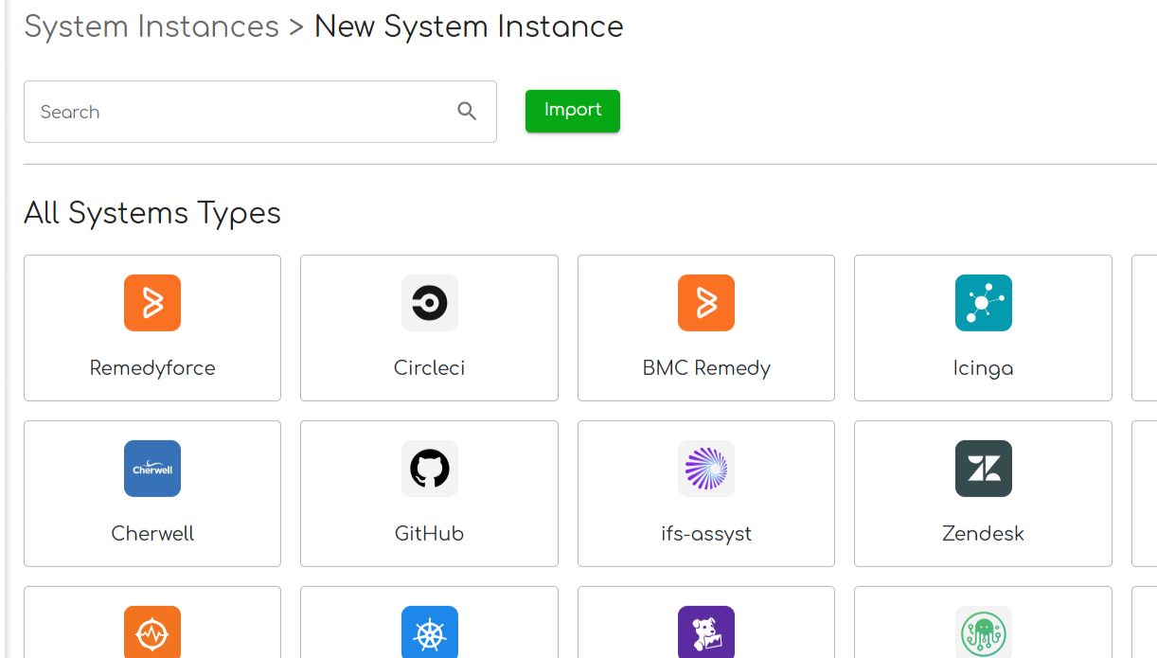1157x658 pixels.
Task: Click the GitHub text label
Action: (x=429, y=534)
